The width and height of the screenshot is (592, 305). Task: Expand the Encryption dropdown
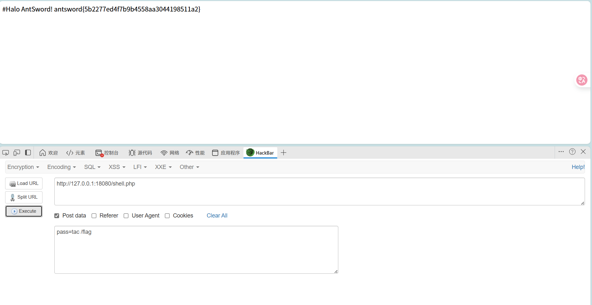coord(23,167)
